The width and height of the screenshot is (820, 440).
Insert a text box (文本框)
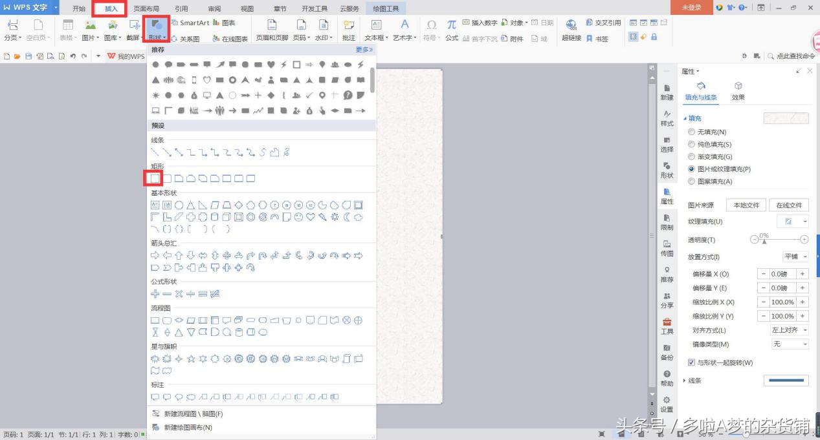(x=375, y=29)
